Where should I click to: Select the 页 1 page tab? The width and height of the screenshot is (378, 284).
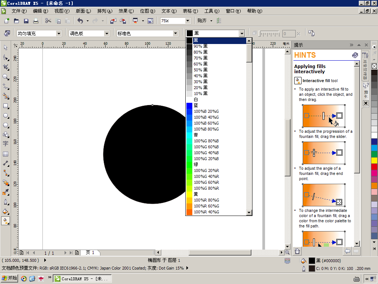click(x=90, y=253)
